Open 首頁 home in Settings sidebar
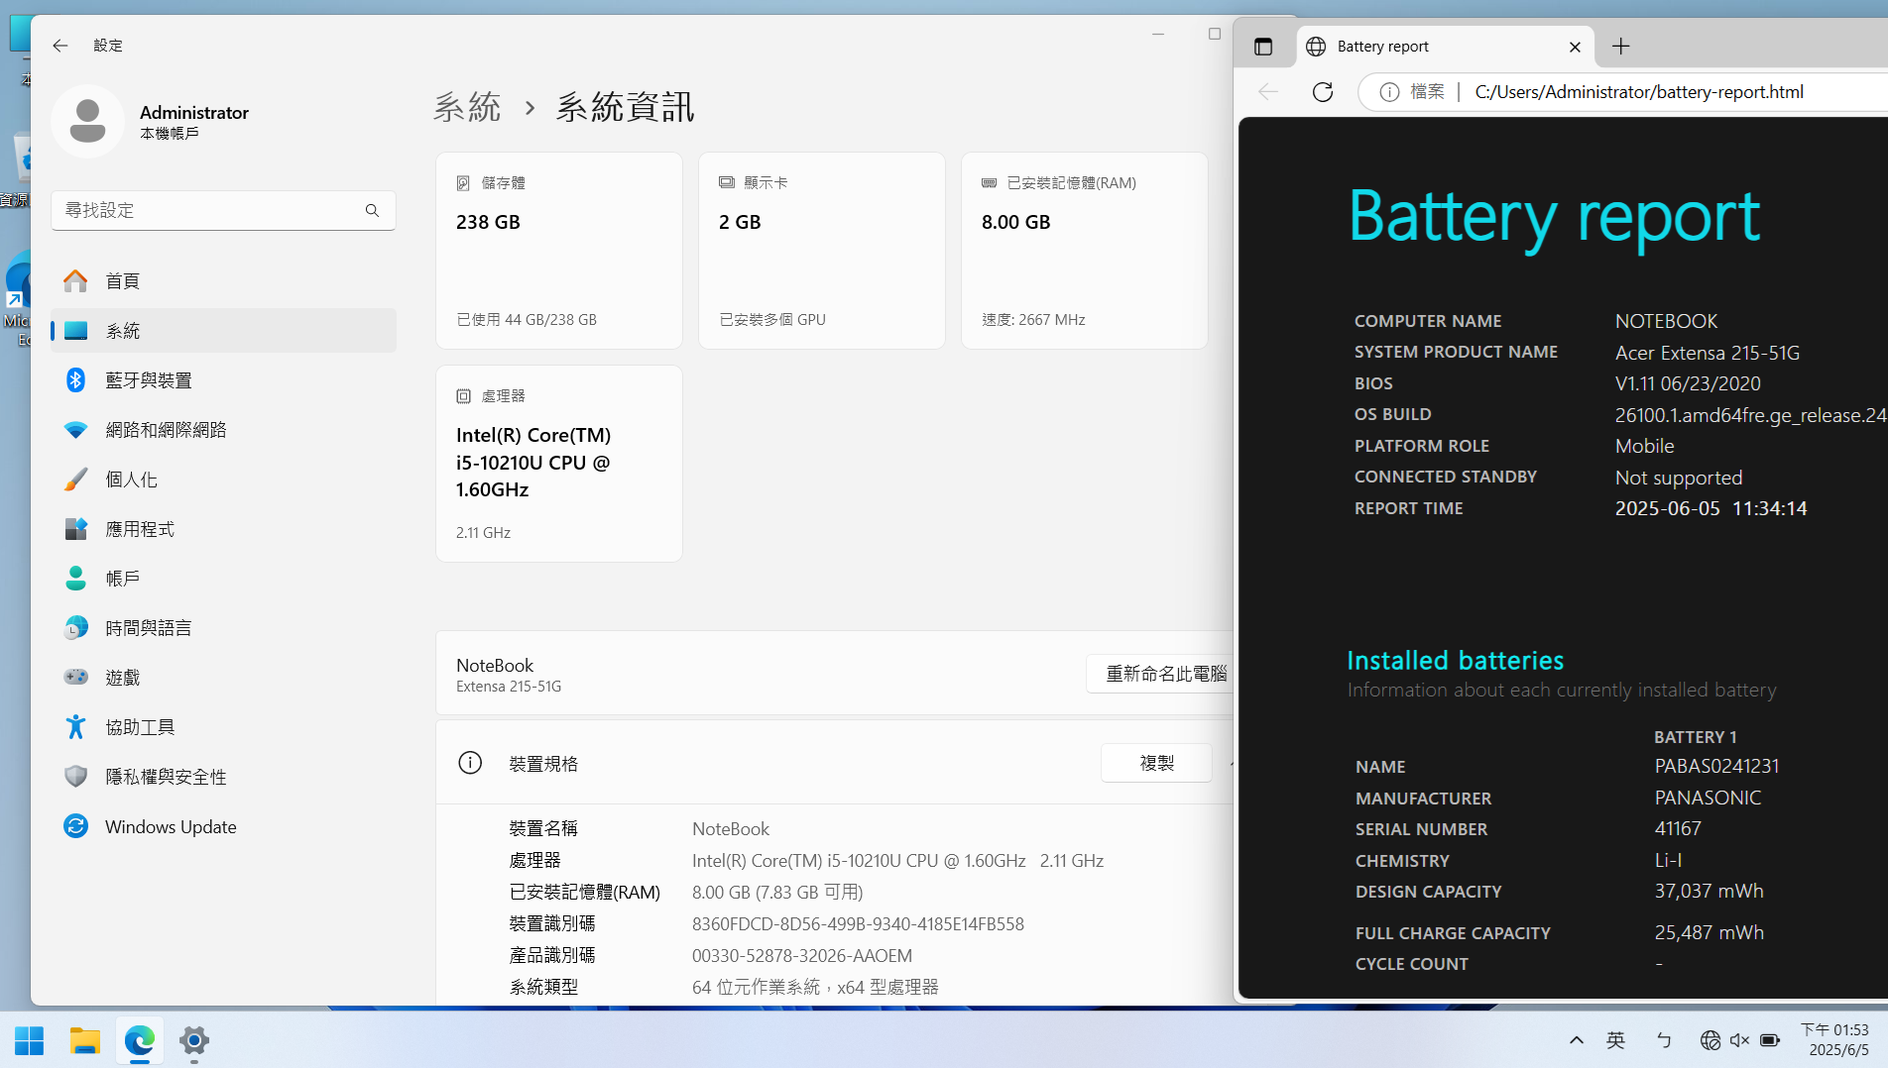Viewport: 1888px width, 1068px height. [223, 281]
